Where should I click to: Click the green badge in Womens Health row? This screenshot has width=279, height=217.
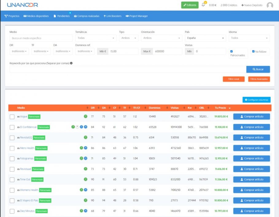[x=81, y=190]
